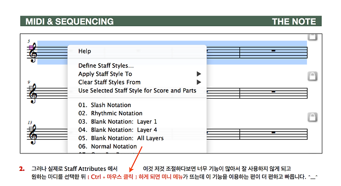Click the measure number 9 label
Image resolution: width=341 pixels, height=186 pixels.
(29, 82)
